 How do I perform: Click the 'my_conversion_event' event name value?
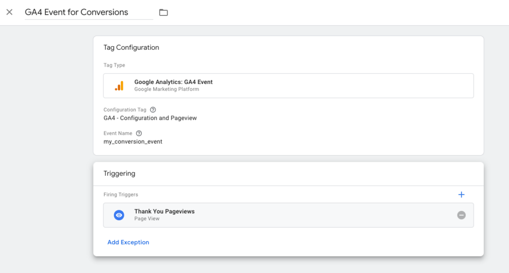click(133, 142)
